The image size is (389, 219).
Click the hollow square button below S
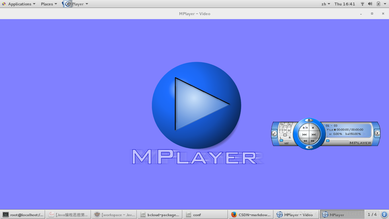(281, 130)
